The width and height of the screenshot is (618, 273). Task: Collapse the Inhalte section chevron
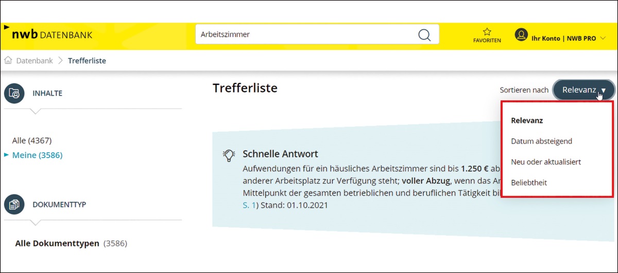[x=35, y=112]
